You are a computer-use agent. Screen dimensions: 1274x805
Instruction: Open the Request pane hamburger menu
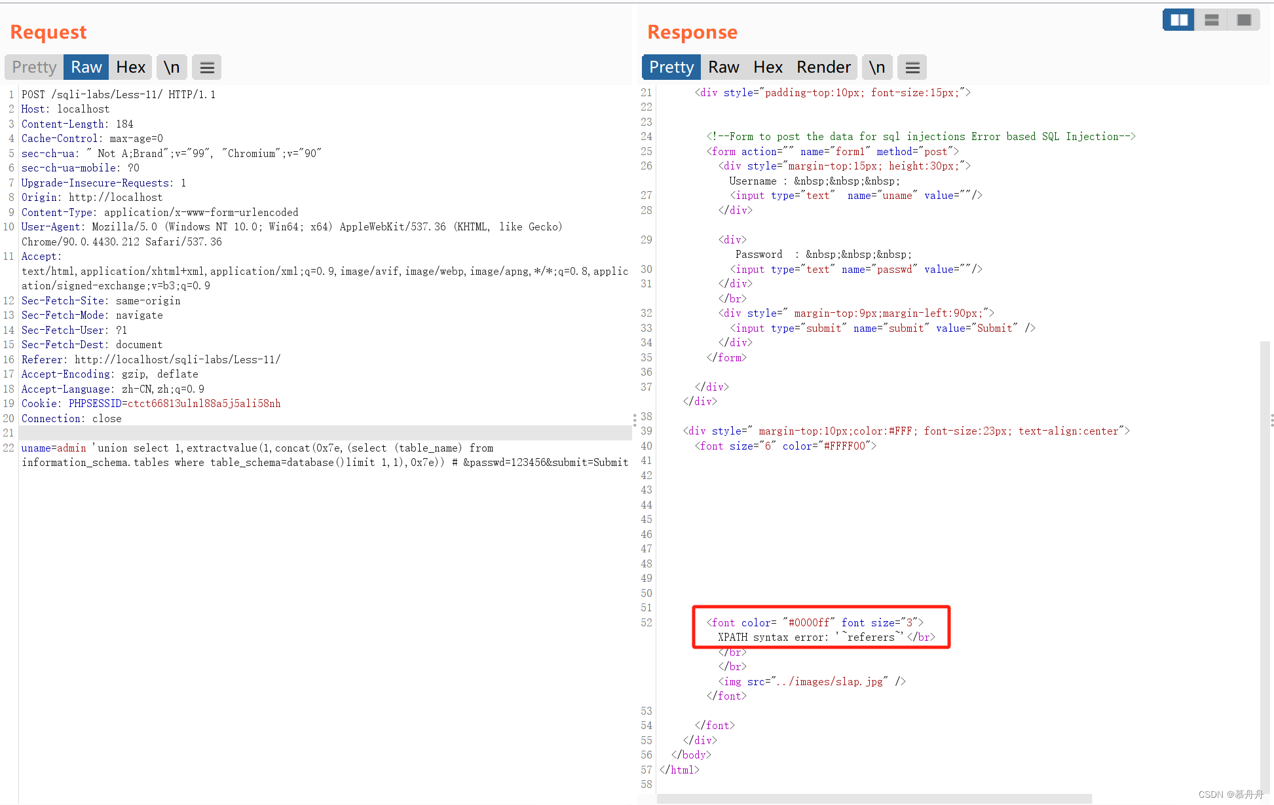(x=207, y=67)
